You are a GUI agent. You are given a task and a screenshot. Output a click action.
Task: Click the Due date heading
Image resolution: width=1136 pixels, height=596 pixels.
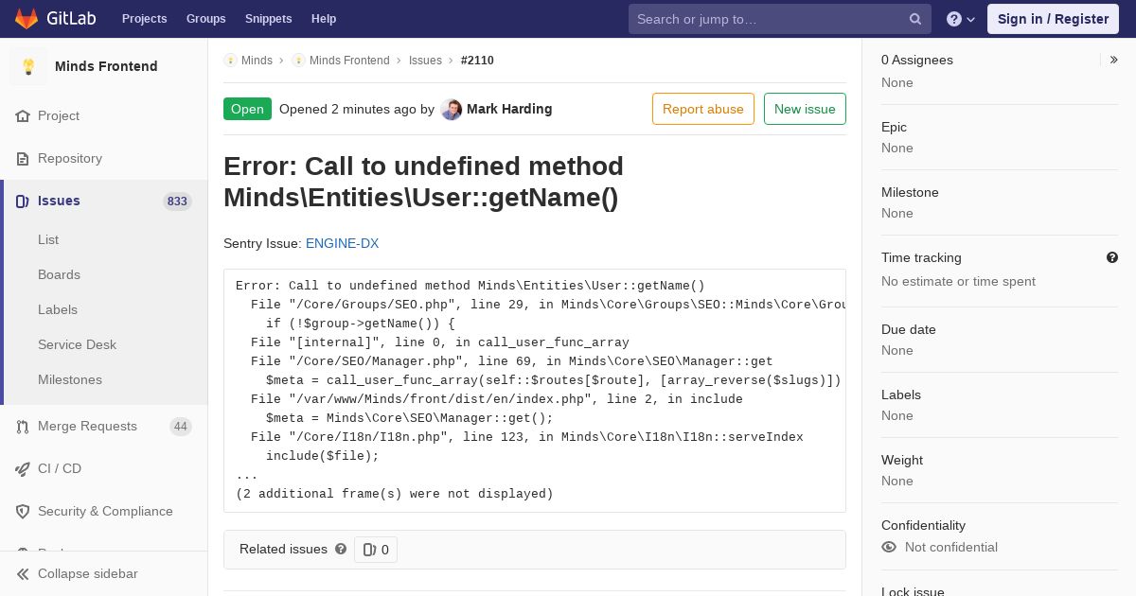tap(909, 329)
